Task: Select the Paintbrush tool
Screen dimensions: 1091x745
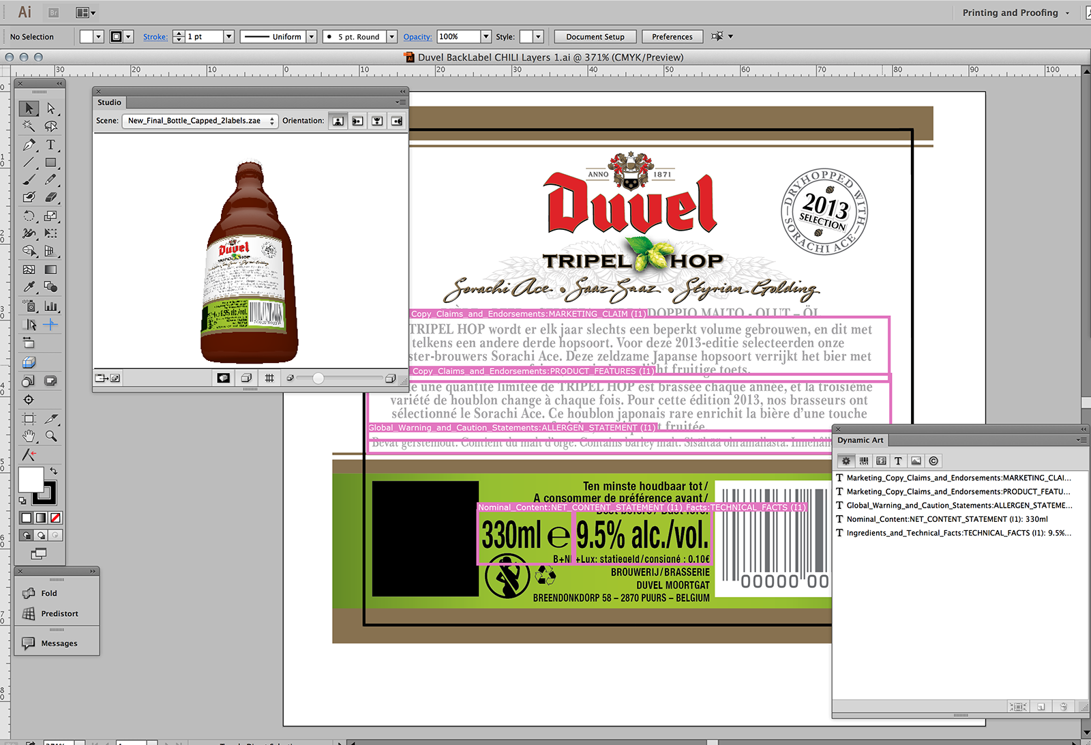Action: (29, 179)
